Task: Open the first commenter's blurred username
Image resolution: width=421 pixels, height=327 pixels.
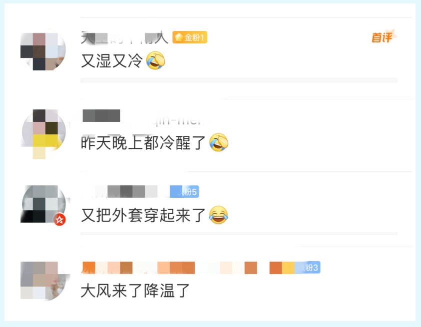Action: click(x=124, y=37)
